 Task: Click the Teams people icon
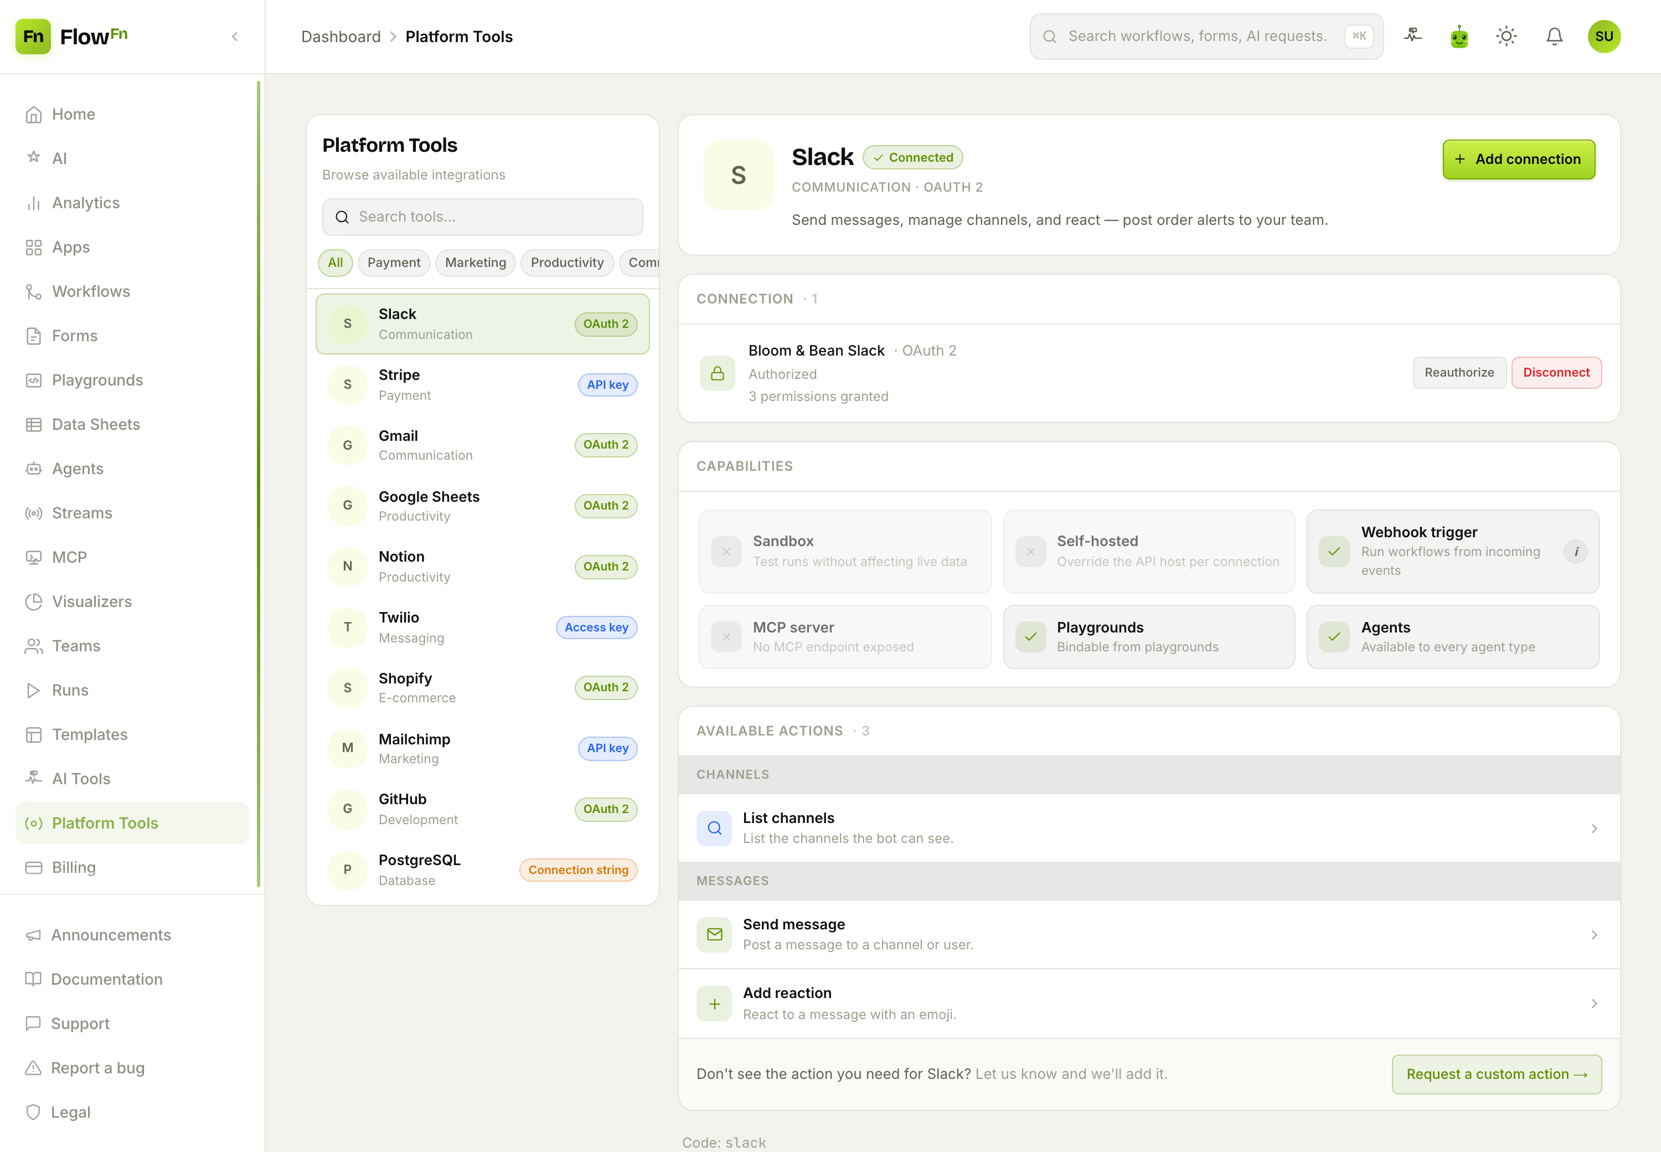(x=33, y=646)
